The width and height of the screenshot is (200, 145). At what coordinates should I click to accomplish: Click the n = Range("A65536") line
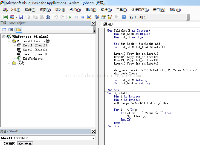pos(141,103)
